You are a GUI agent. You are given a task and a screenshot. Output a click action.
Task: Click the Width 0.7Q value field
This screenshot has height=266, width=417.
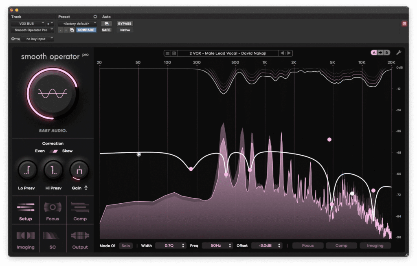[x=170, y=246]
